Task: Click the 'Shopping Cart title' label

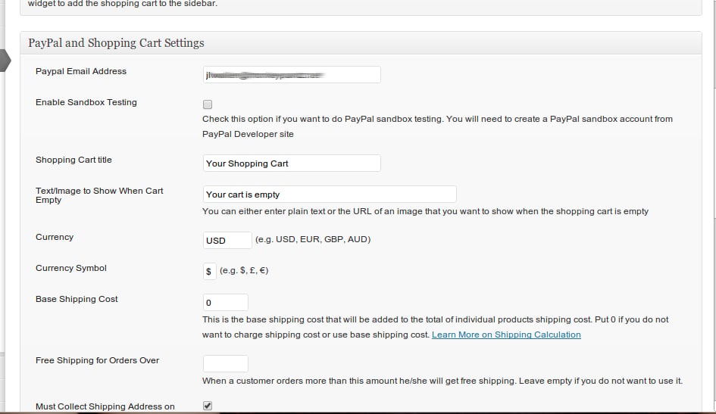Action: tap(73, 160)
